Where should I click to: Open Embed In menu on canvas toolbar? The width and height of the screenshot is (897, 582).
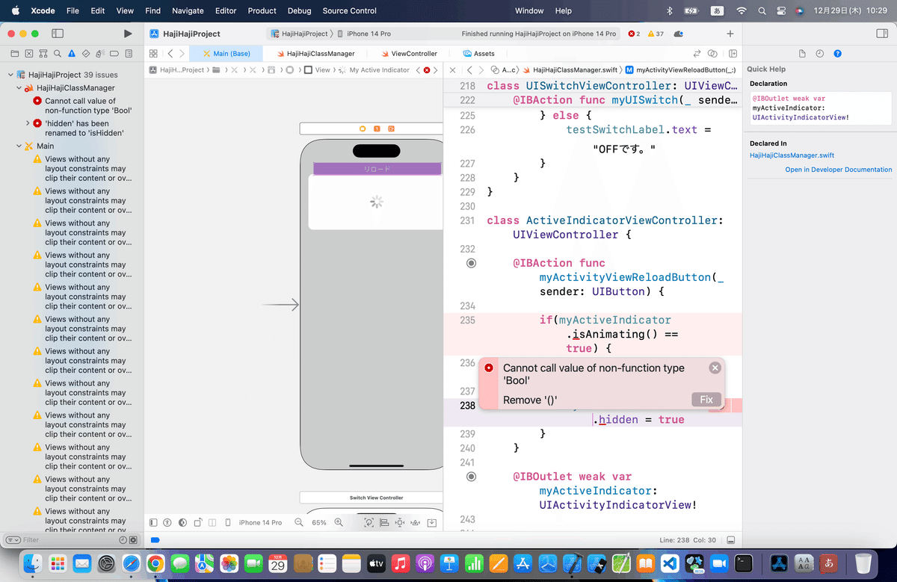[432, 522]
